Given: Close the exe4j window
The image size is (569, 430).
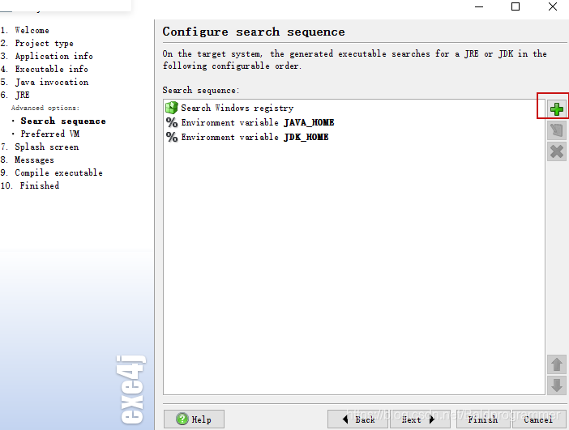Looking at the screenshot, I should tap(553, 6).
